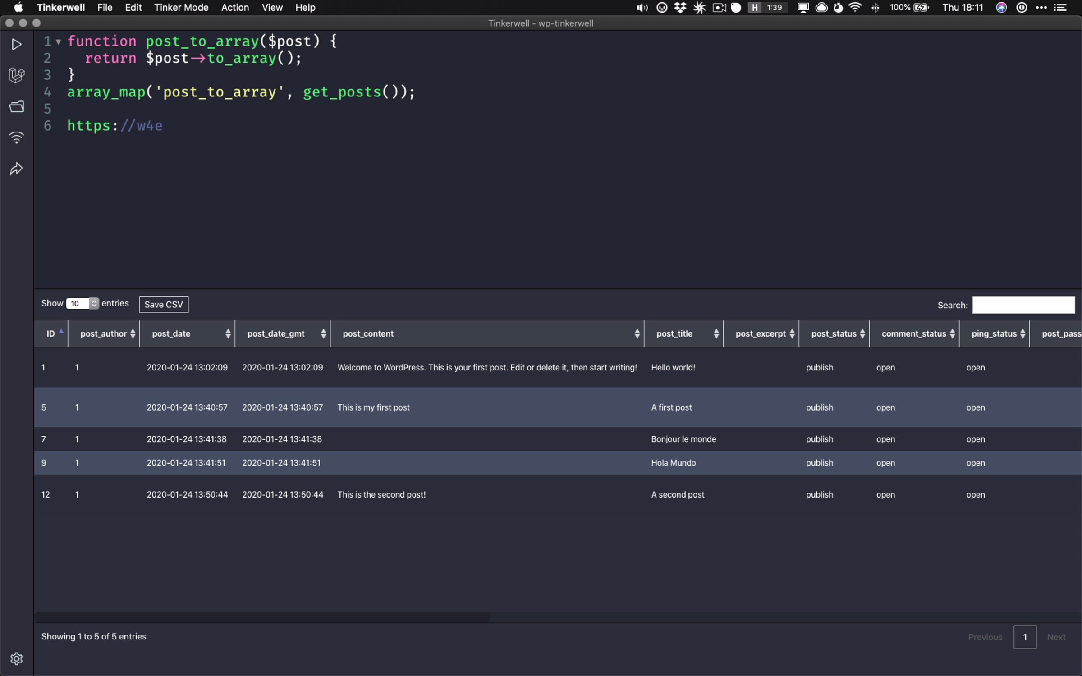
Task: Place cursor on editor line 4 array_map call
Action: (x=241, y=92)
